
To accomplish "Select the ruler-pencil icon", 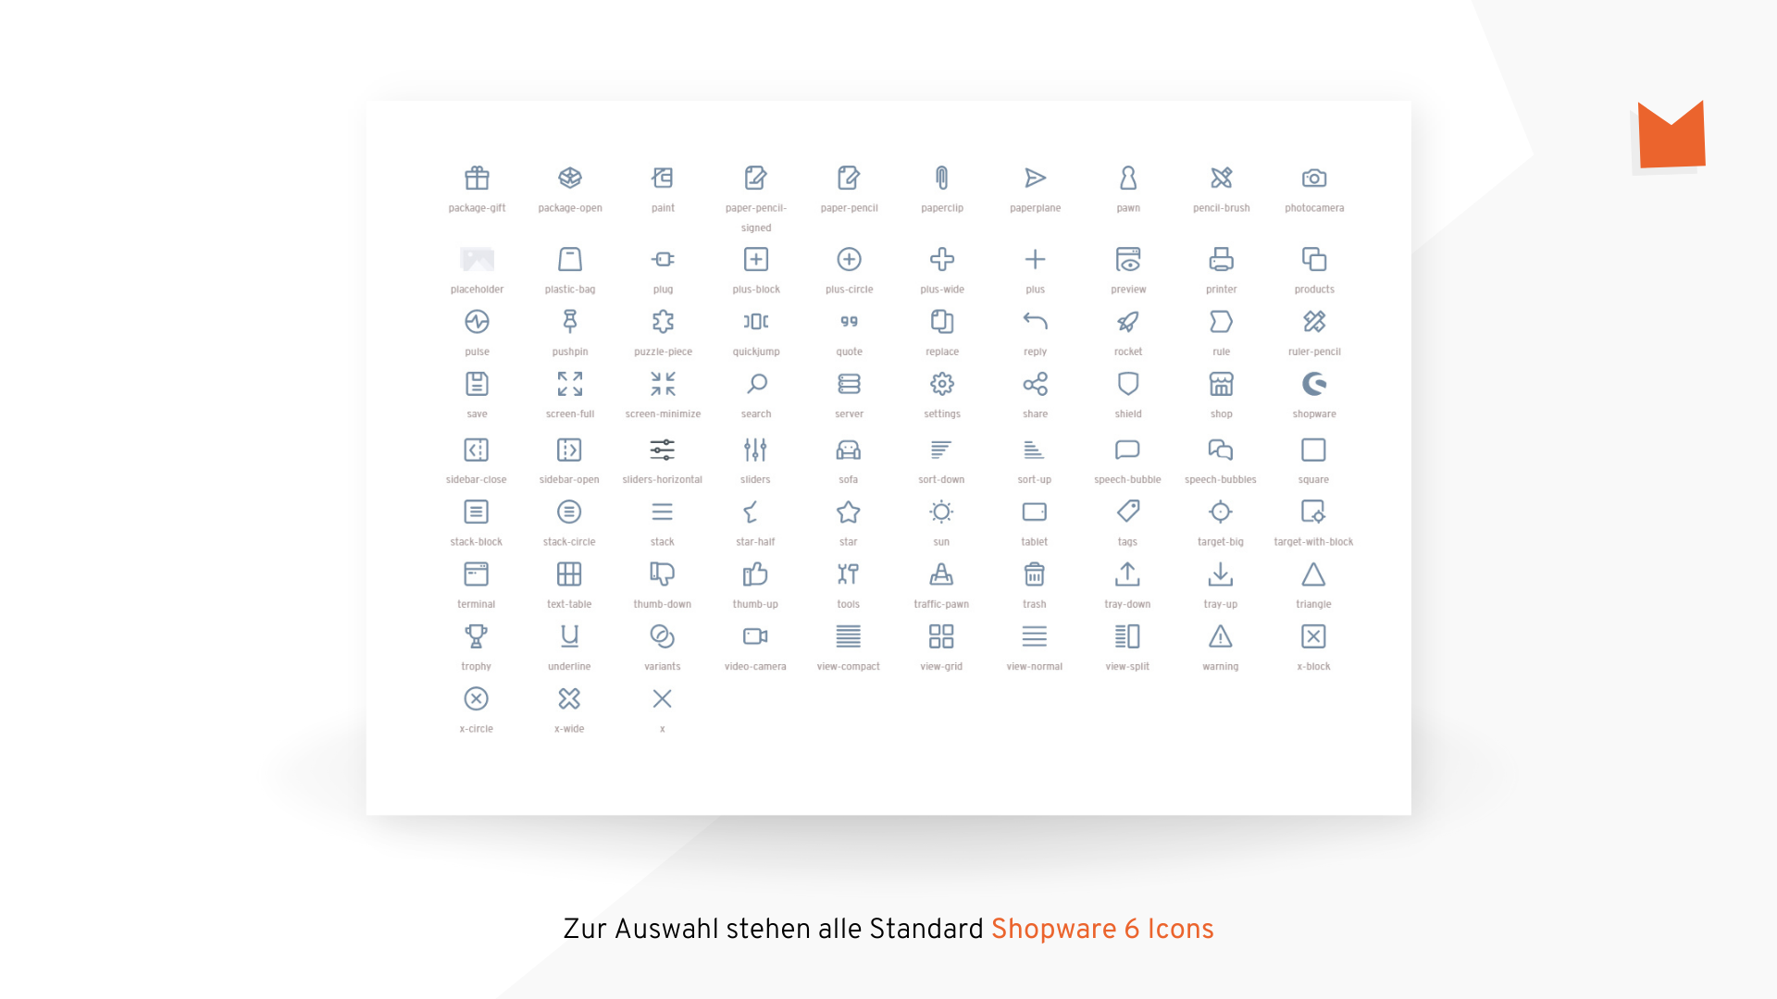I will coord(1314,322).
